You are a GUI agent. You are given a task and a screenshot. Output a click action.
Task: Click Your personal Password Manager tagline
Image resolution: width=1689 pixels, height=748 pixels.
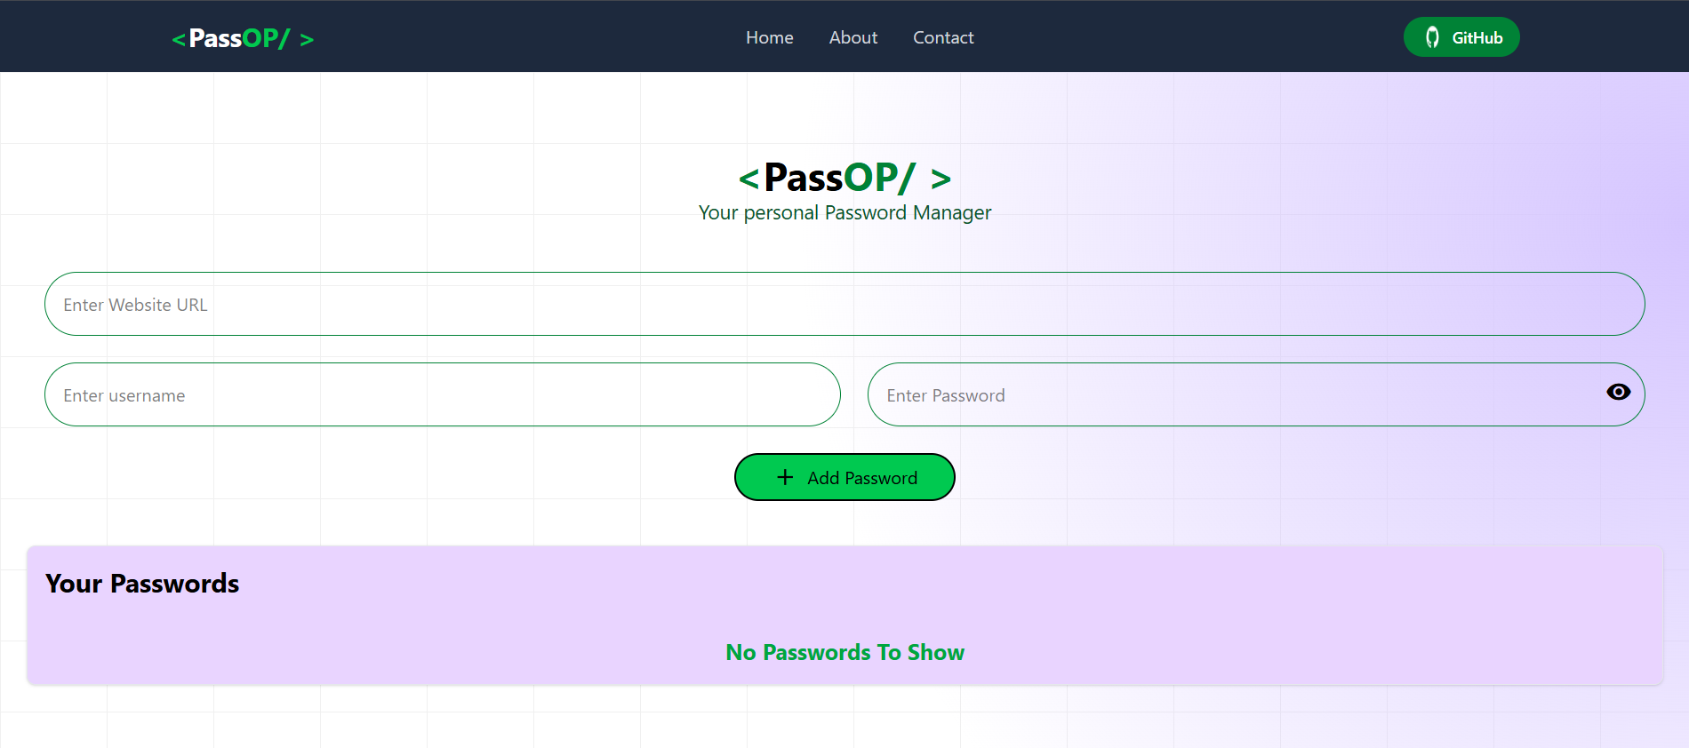(x=844, y=212)
